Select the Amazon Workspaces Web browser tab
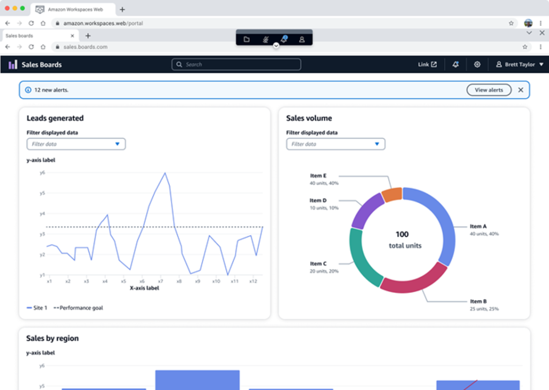This screenshot has height=390, width=549. [x=75, y=10]
